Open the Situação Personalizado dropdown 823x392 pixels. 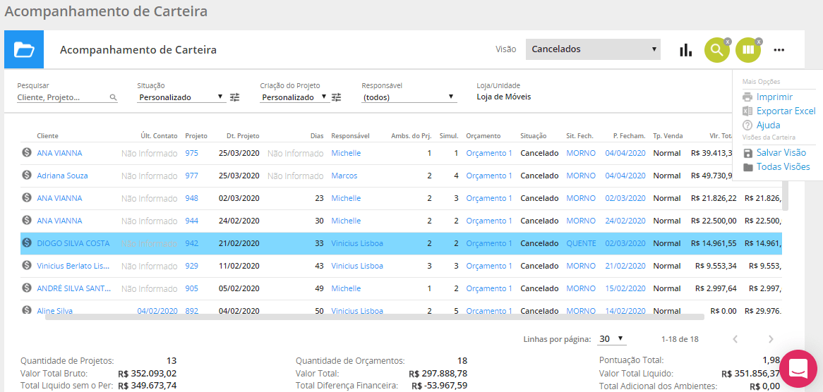[181, 97]
